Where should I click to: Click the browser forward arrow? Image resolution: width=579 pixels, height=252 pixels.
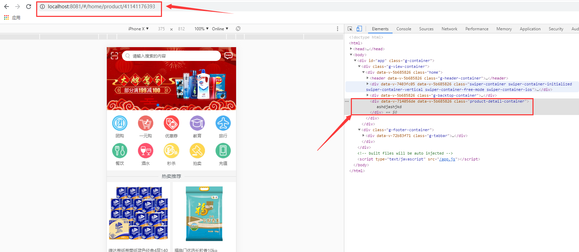(18, 7)
